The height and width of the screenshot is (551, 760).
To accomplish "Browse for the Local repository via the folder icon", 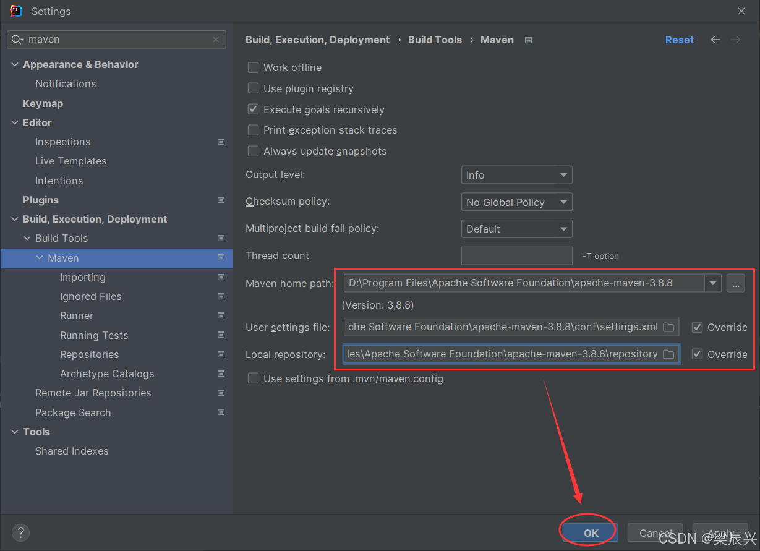I will [668, 354].
